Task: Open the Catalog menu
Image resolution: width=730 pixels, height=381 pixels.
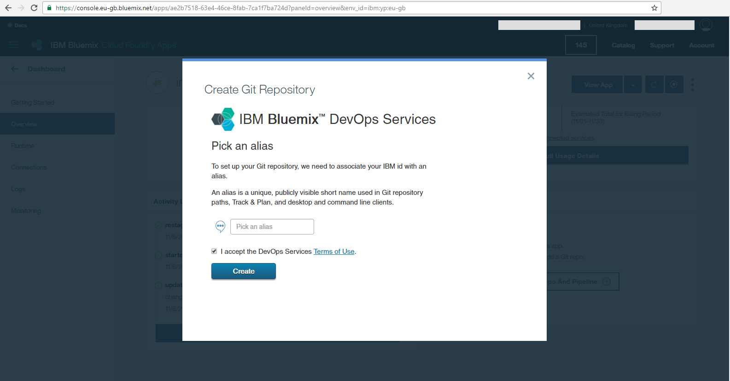Action: tap(623, 45)
